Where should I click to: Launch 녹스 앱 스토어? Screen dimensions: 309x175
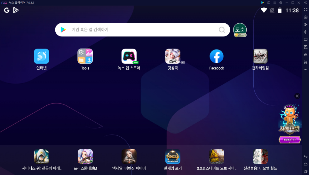pos(129,57)
